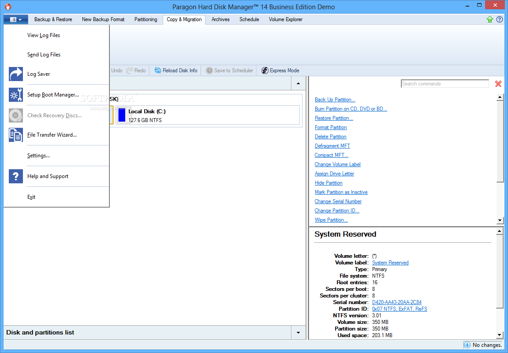
Task: Click in the Search commands field
Action: coord(445,84)
